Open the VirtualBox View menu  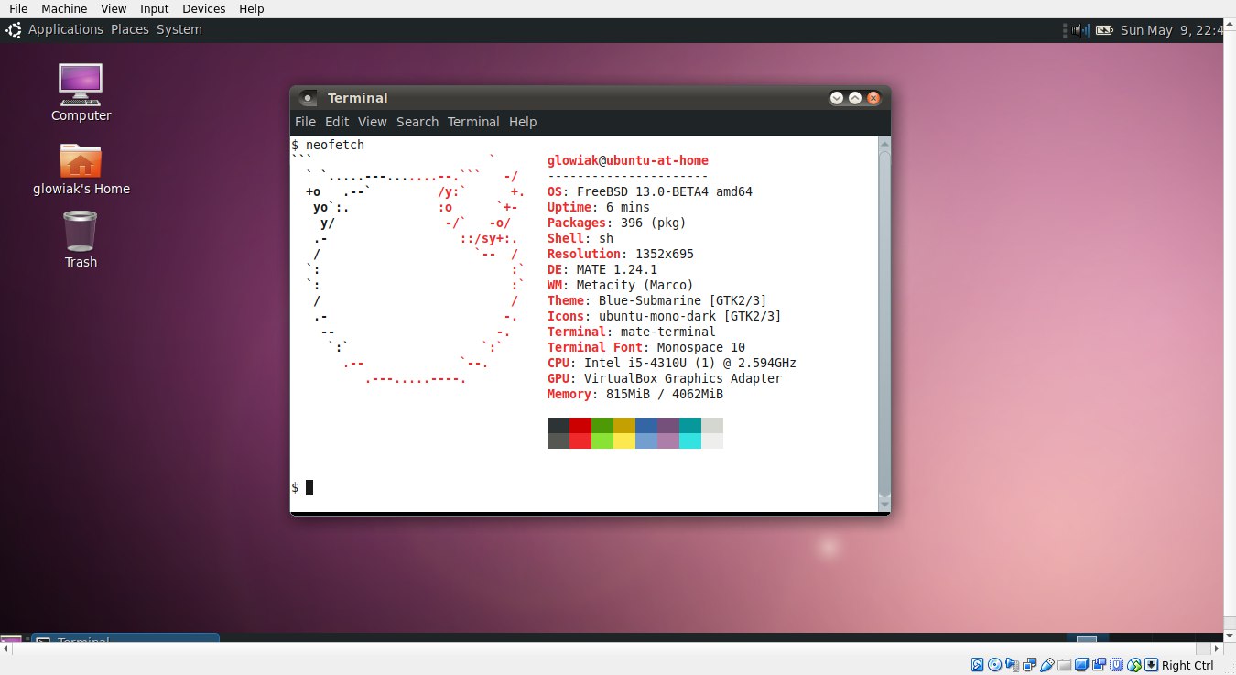(x=114, y=8)
